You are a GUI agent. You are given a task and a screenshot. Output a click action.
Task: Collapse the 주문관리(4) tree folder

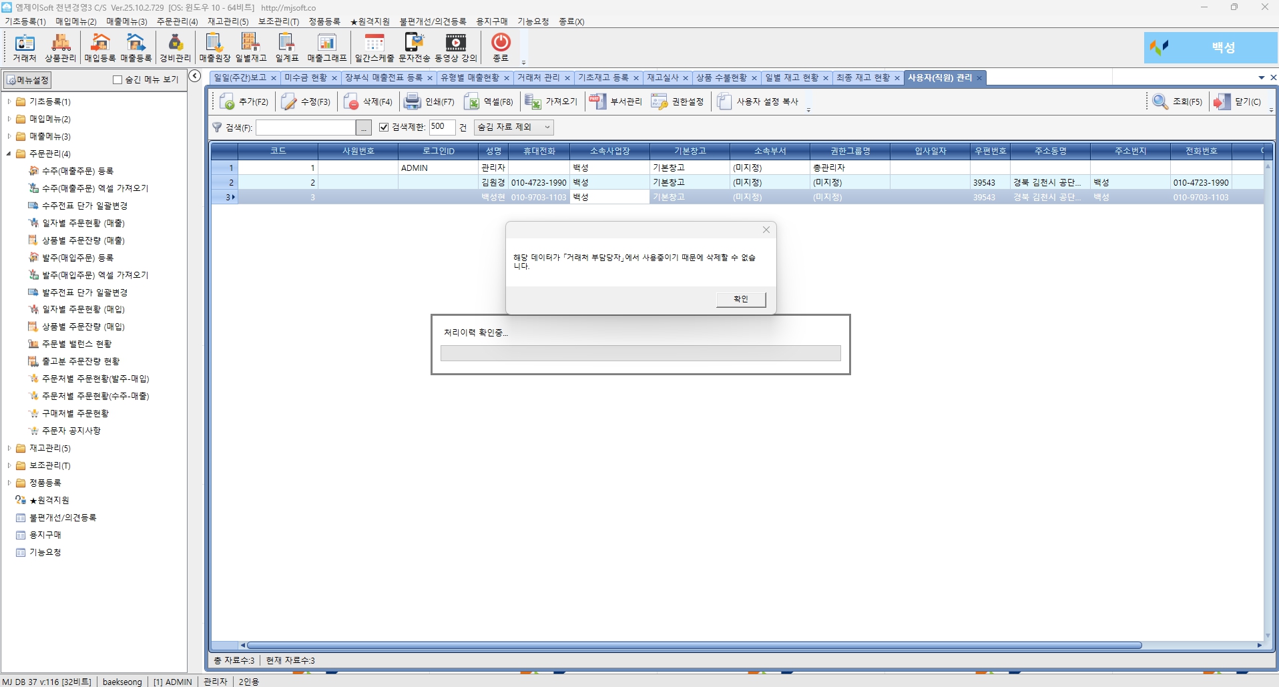click(9, 154)
